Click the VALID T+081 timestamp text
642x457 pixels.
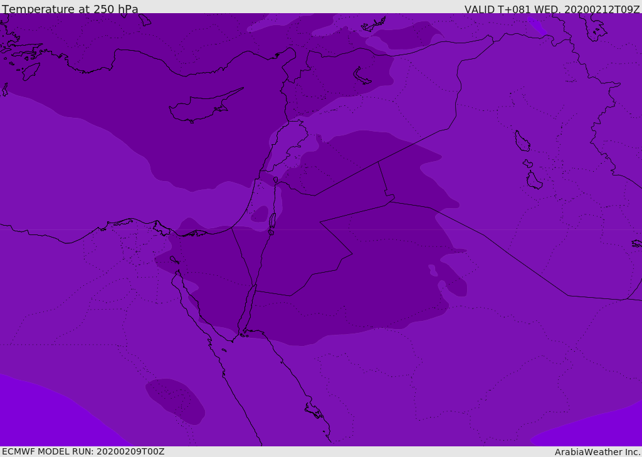552,9
